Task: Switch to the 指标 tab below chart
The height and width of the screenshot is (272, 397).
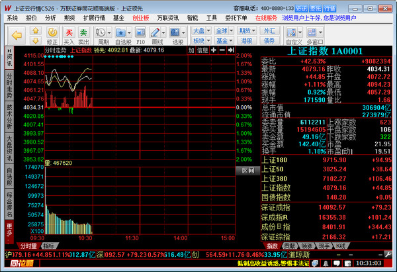Action: click(49, 245)
